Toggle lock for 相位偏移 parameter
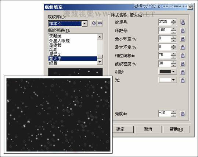The width and height of the screenshot is (198, 157). tap(183, 55)
